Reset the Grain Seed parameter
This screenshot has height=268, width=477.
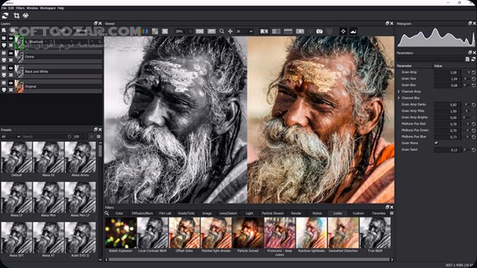tap(474, 150)
